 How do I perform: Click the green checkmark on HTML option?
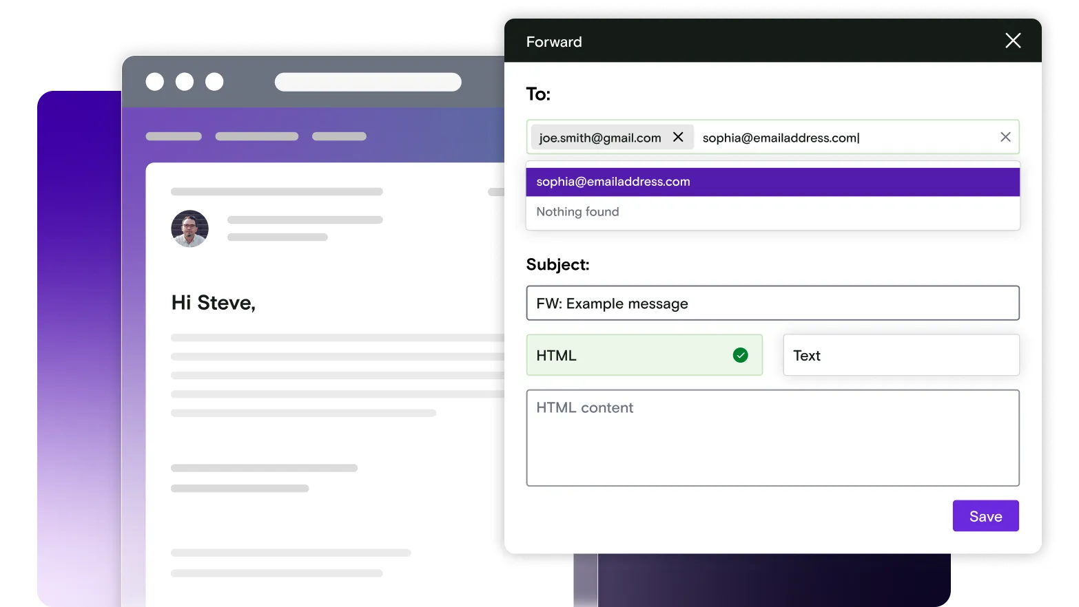point(740,356)
